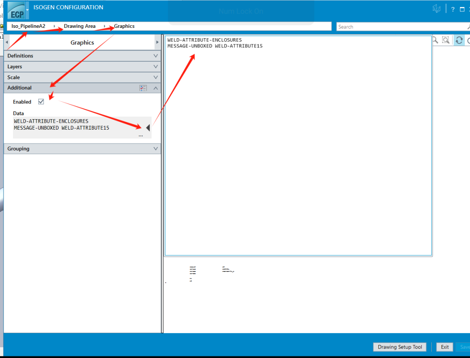Click the magnifier zoom icon in preview toolbar
This screenshot has height=358, width=470.
click(435, 40)
